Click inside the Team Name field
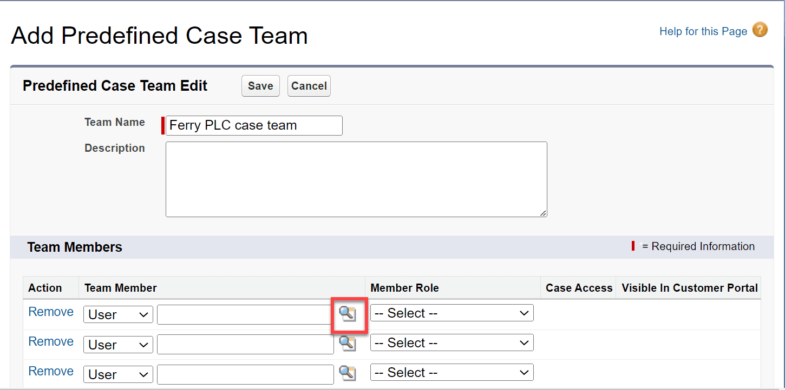The width and height of the screenshot is (785, 390). click(252, 125)
